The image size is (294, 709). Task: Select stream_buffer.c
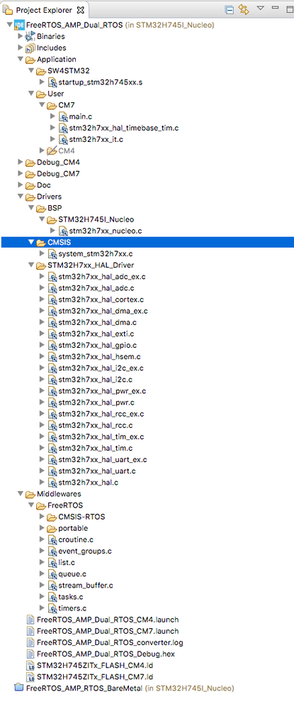86,585
